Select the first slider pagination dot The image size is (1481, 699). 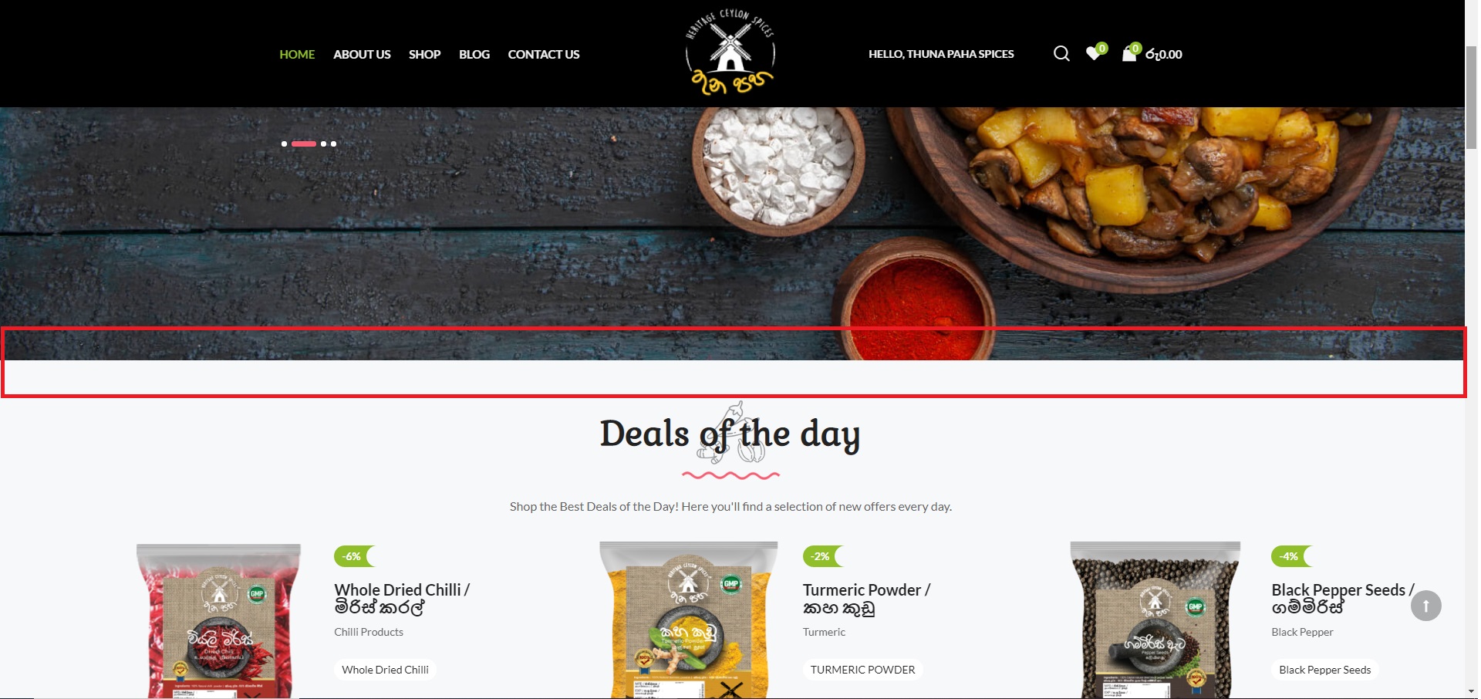click(x=284, y=144)
